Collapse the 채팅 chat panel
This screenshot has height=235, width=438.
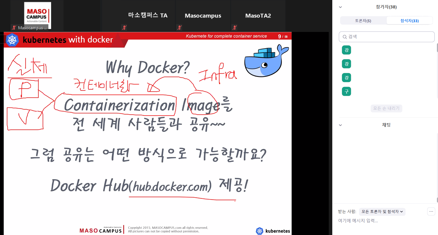[x=340, y=125]
